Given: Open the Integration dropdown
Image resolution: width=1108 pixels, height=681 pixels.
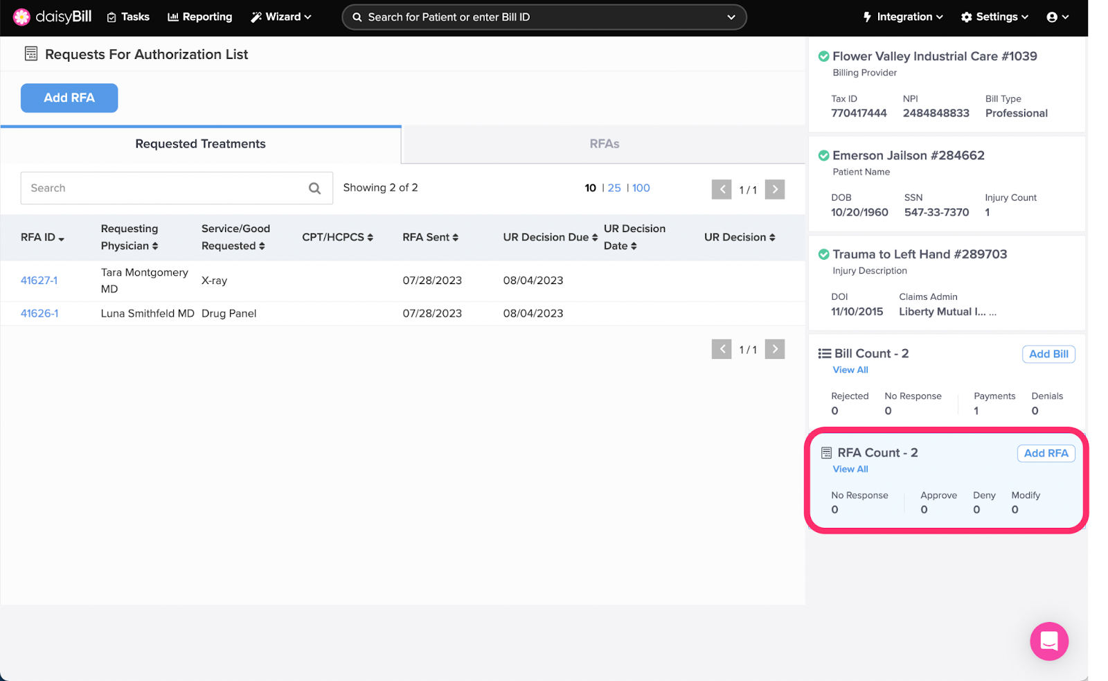Looking at the screenshot, I should [903, 17].
